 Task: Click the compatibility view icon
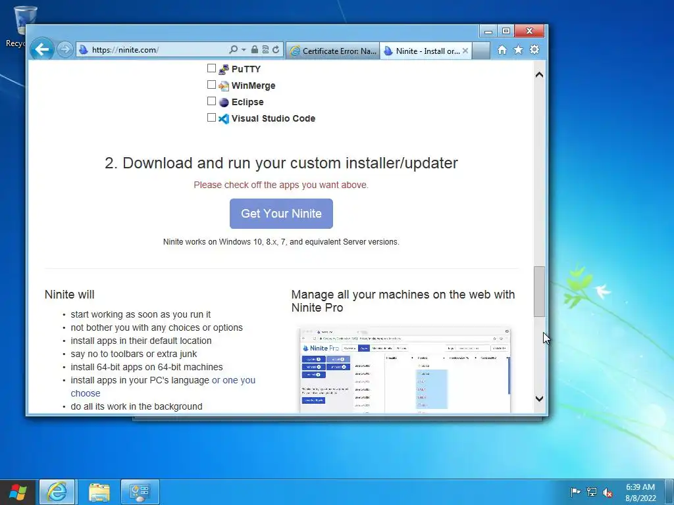(x=266, y=50)
